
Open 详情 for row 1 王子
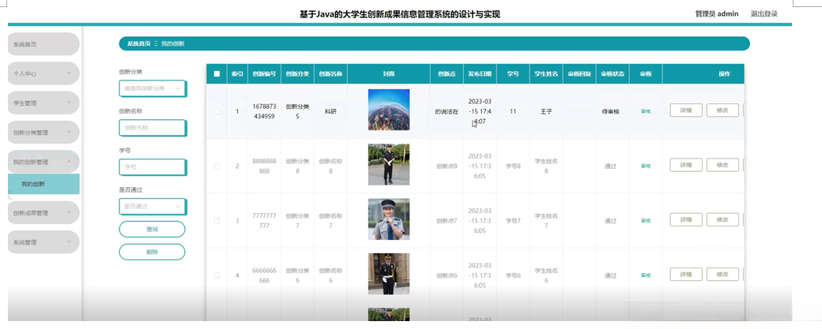(686, 110)
